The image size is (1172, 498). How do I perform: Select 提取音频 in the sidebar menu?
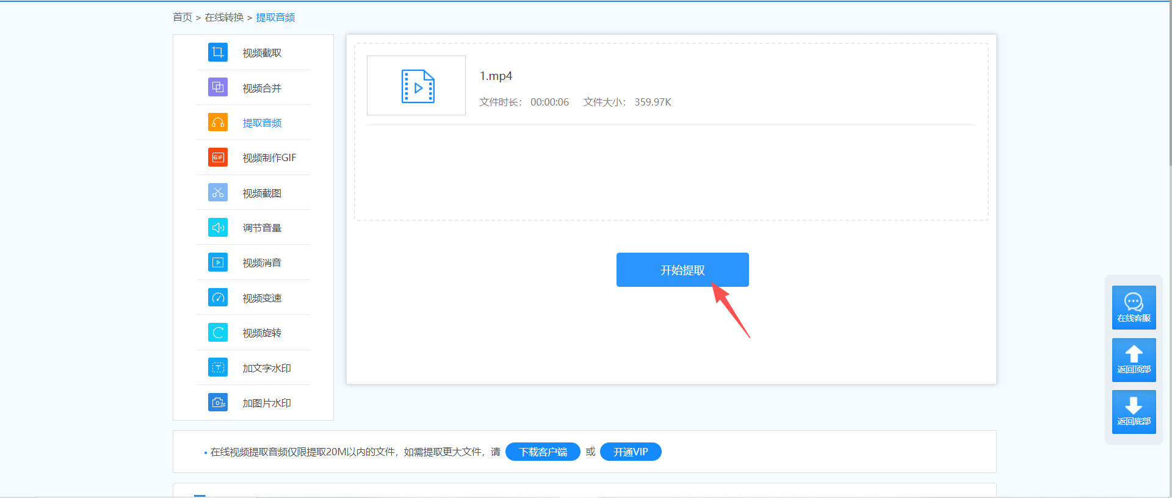pyautogui.click(x=262, y=123)
